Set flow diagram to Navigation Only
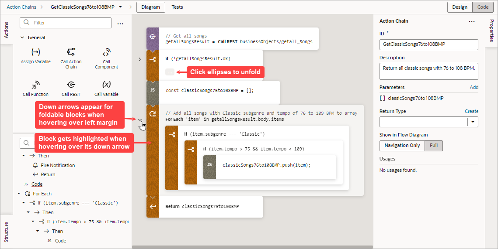The height and width of the screenshot is (249, 498). 402,145
